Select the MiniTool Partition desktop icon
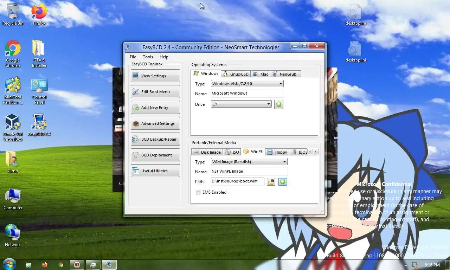 [13, 91]
